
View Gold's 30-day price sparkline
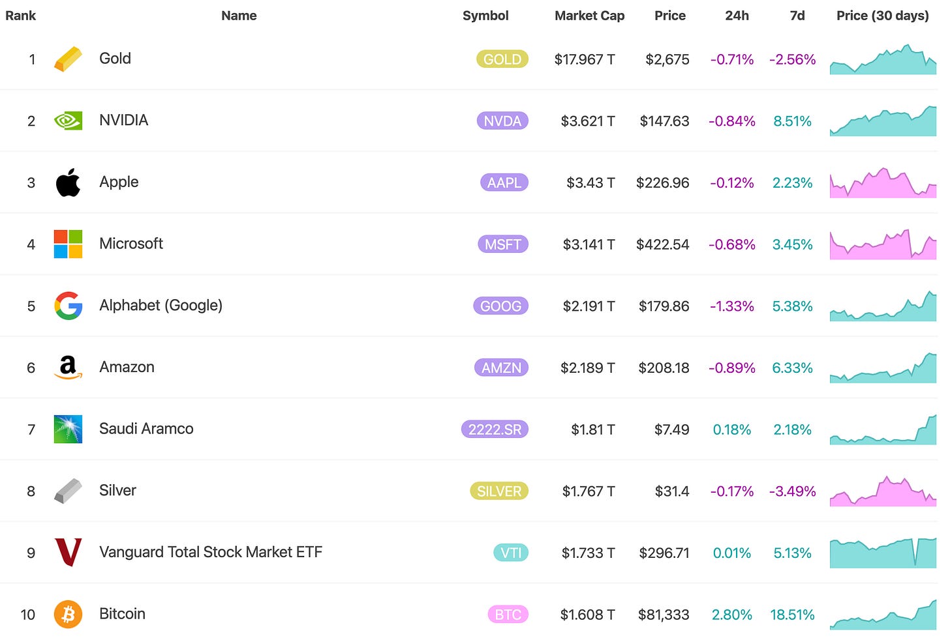coord(883,59)
